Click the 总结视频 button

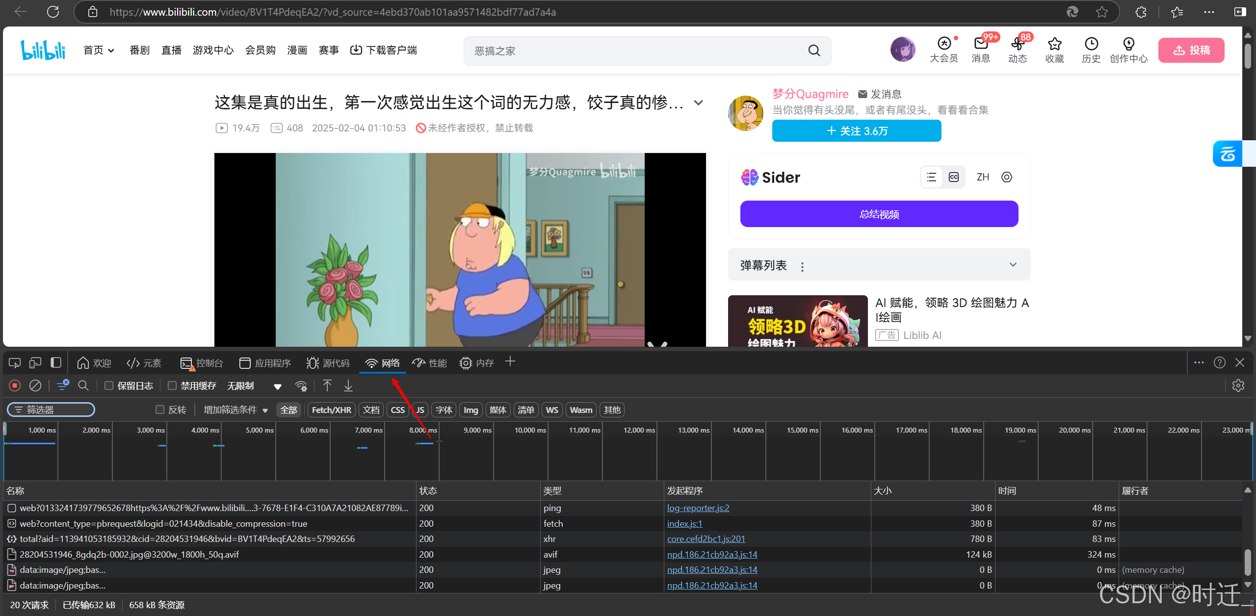[879, 214]
